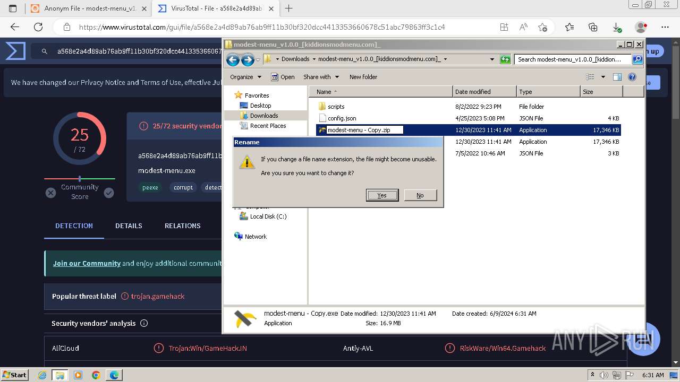Open the Windows Start menu
Image resolution: width=680 pixels, height=382 pixels.
coord(14,375)
